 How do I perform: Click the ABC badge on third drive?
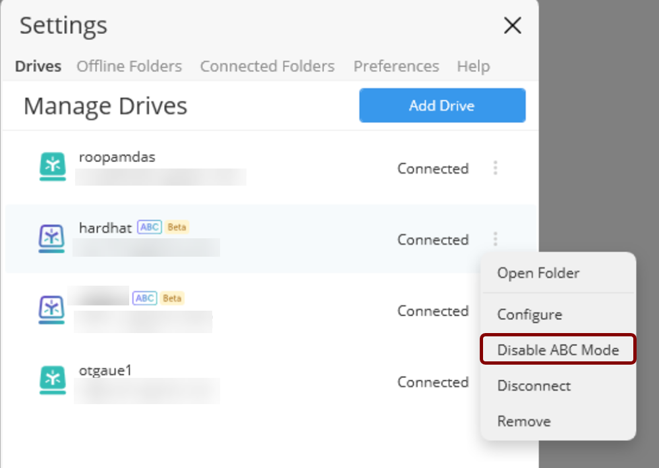145,298
